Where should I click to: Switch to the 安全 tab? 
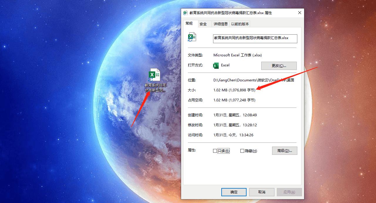(x=204, y=24)
